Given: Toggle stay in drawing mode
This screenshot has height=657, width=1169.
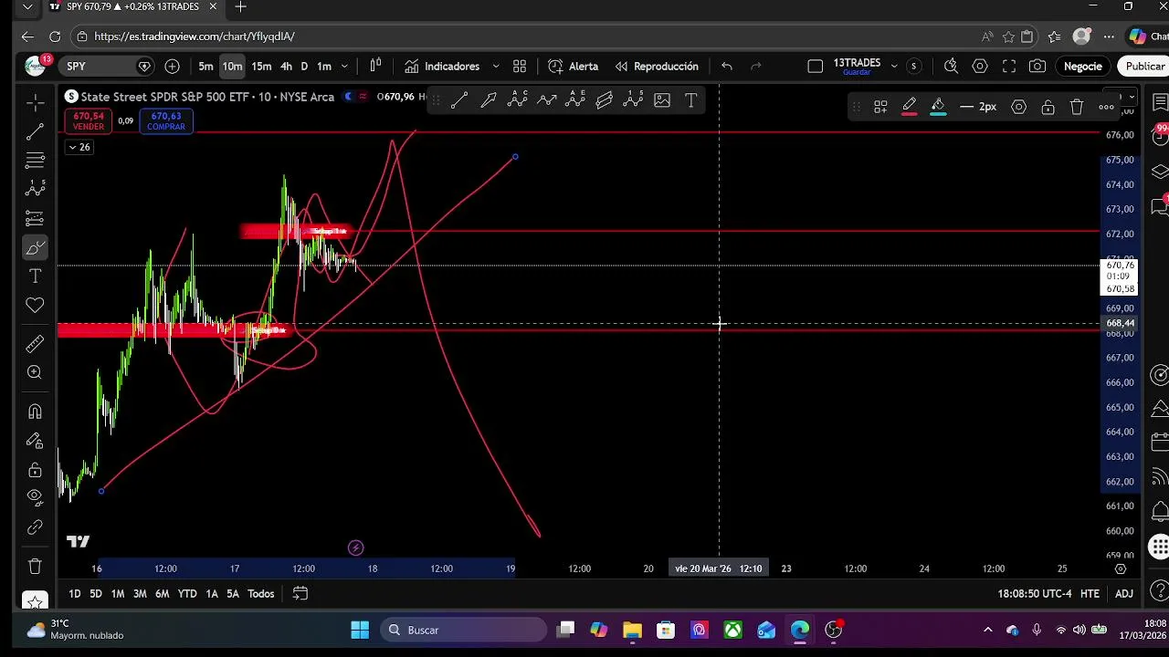Looking at the screenshot, I should (35, 441).
